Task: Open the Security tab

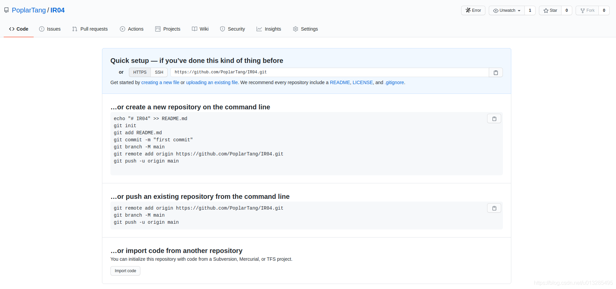Action: pyautogui.click(x=232, y=29)
